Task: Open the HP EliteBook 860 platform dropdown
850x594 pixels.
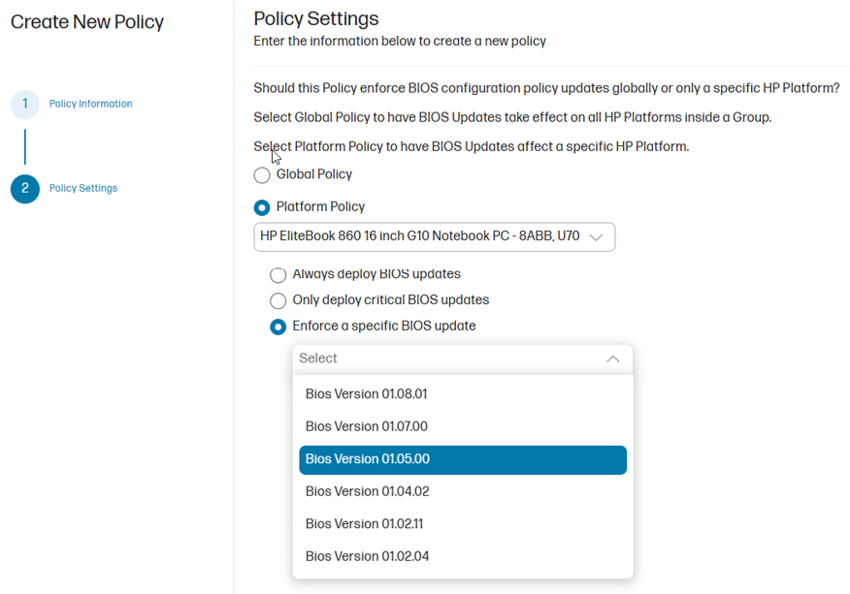Action: tap(434, 236)
